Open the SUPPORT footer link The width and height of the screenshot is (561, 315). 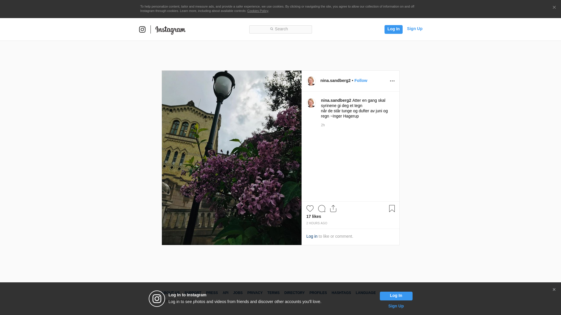tap(193, 293)
